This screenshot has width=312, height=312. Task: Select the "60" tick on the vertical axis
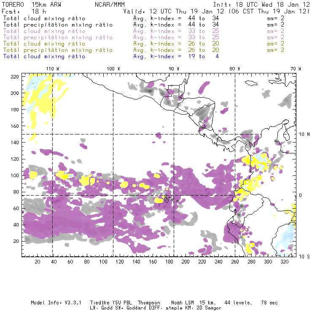click(16, 208)
